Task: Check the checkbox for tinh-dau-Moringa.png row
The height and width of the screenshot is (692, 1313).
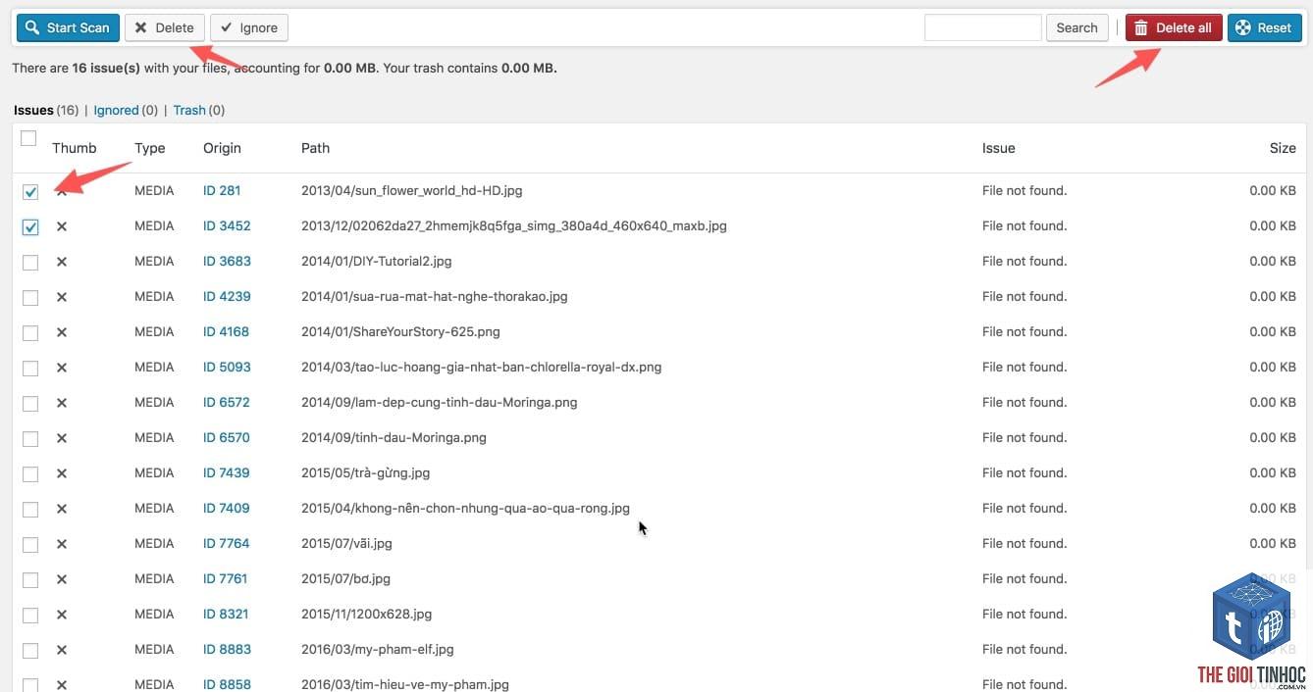Action: point(30,439)
